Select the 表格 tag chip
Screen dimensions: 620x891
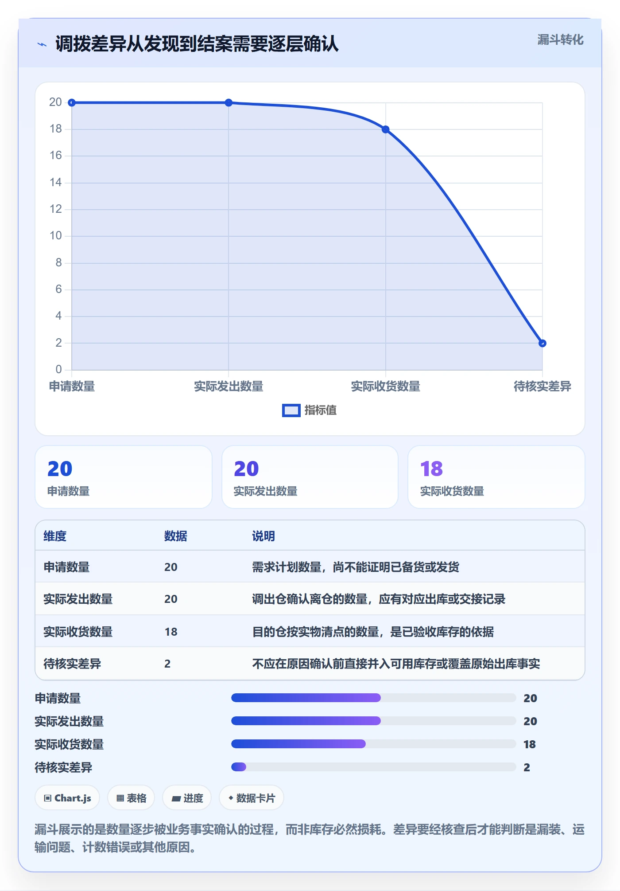point(131,798)
